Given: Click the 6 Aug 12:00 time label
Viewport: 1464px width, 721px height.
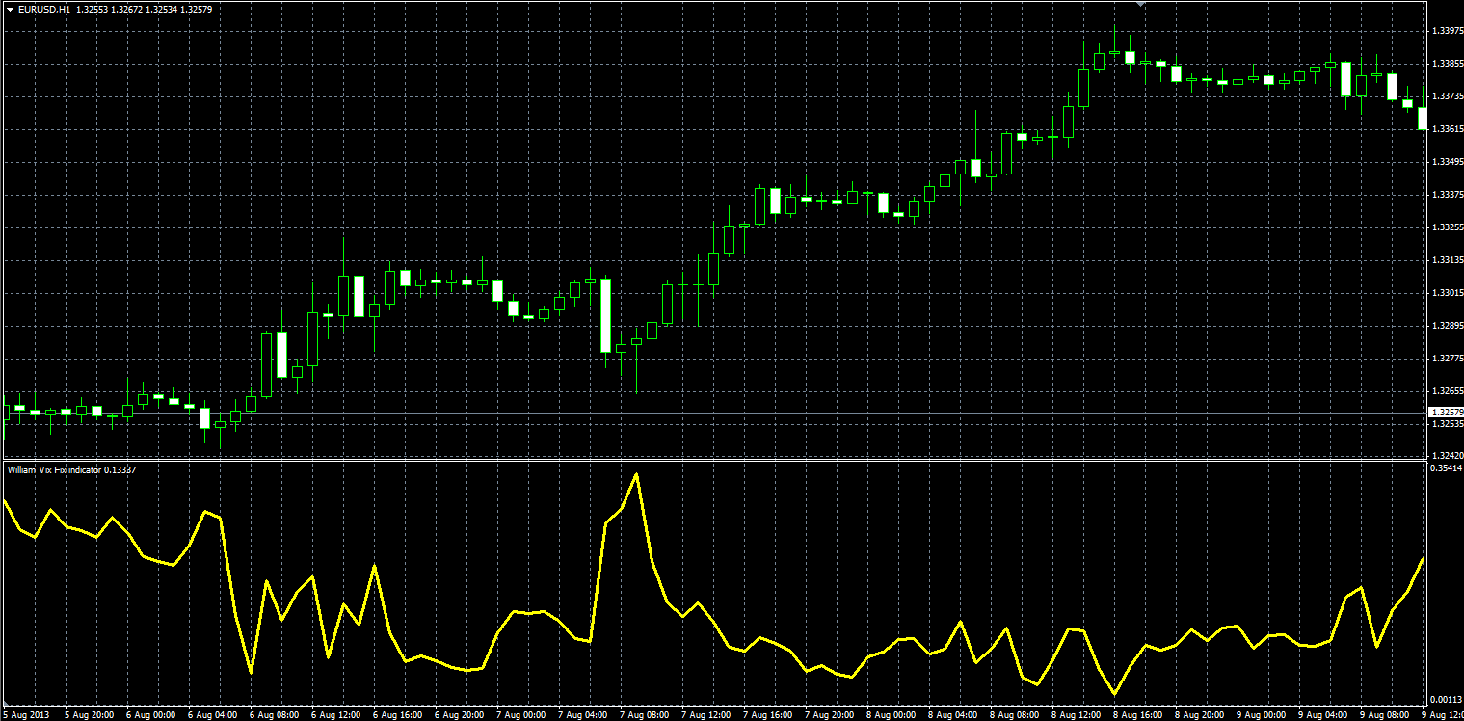Looking at the screenshot, I should [335, 715].
